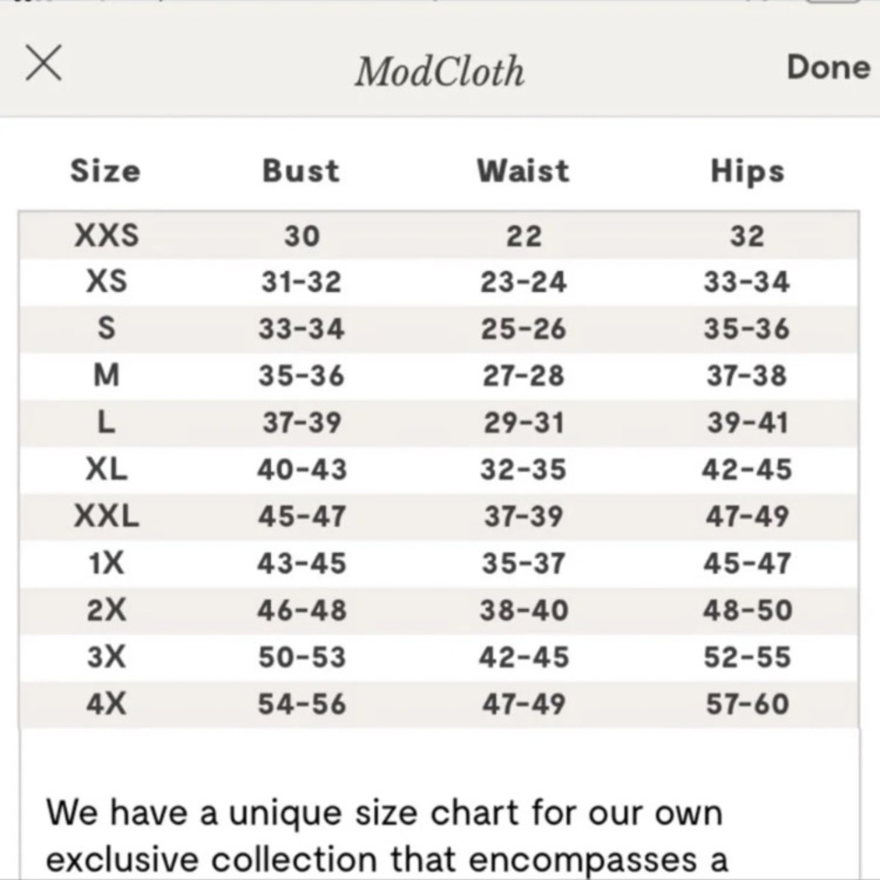Select the ModCloth title logo

click(x=438, y=70)
